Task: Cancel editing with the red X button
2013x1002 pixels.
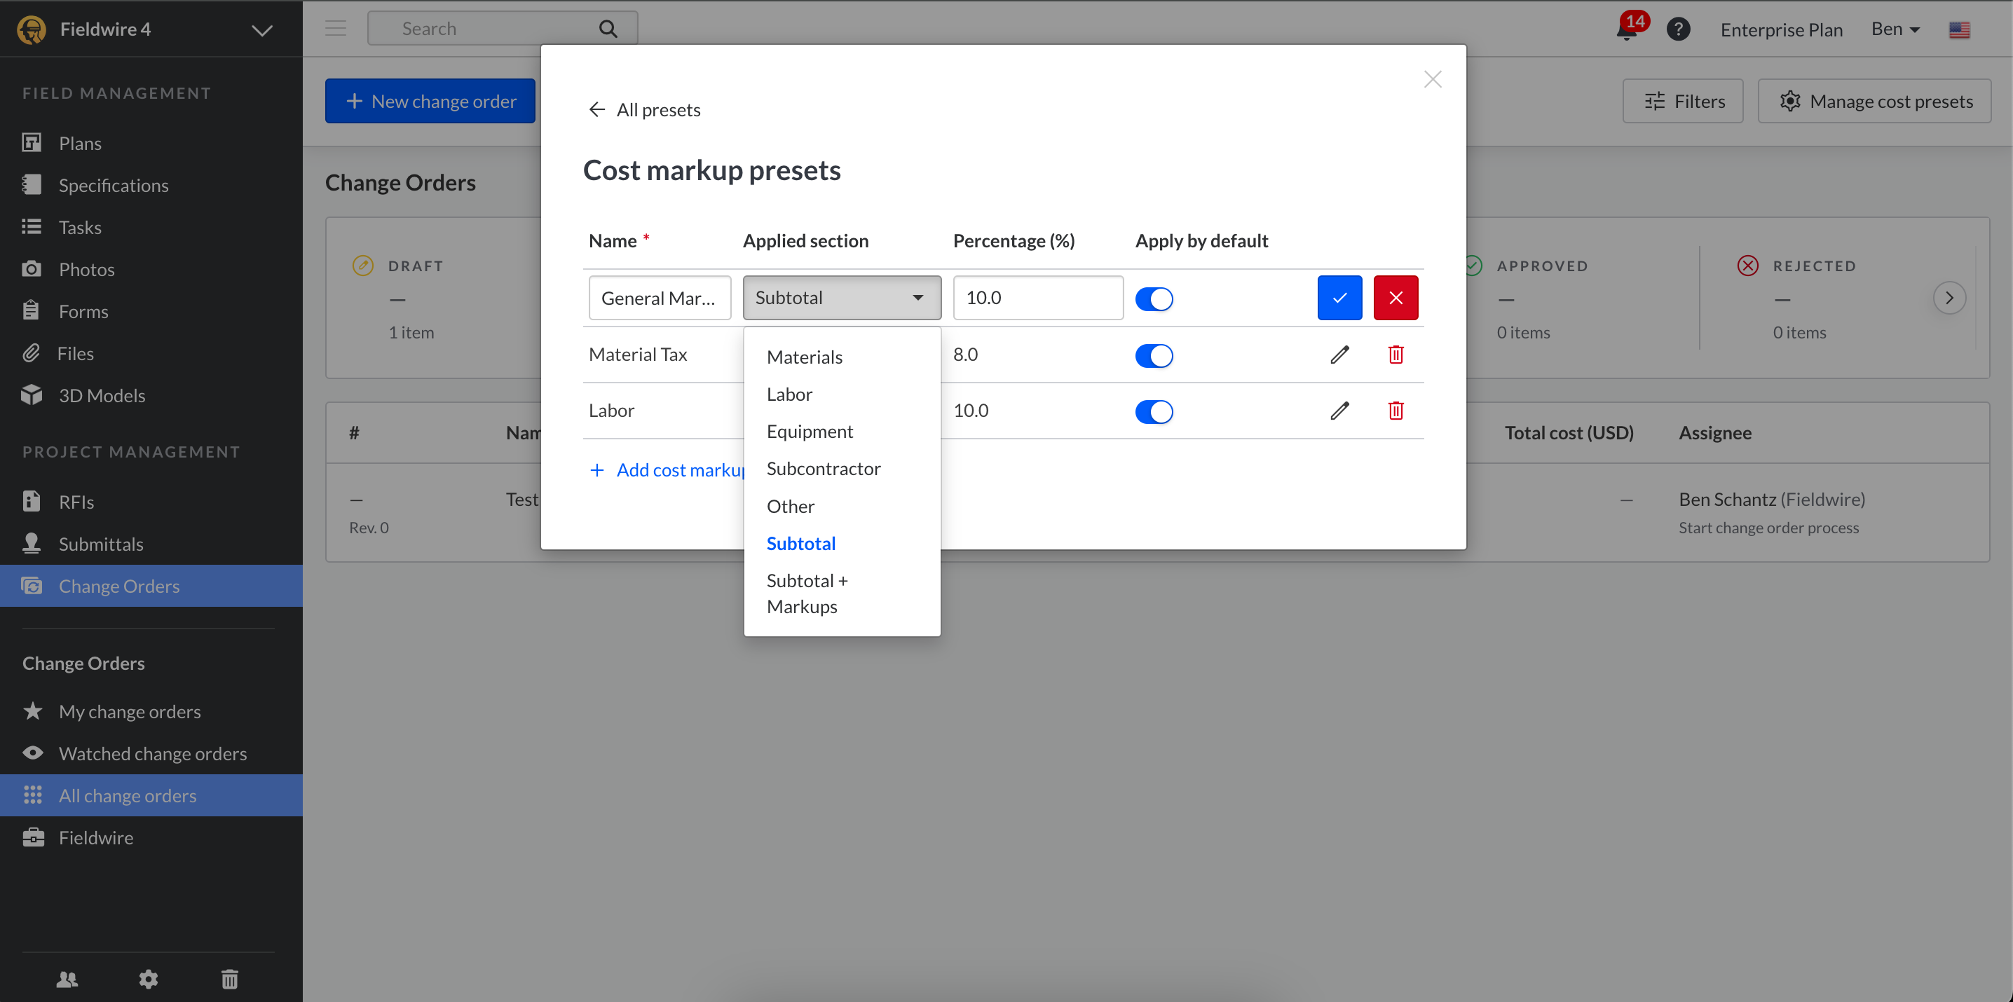Action: point(1395,298)
